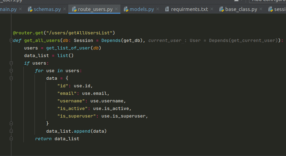Switch to the base_class.py tab
Image resolution: width=286 pixels, height=156 pixels.
point(241,9)
